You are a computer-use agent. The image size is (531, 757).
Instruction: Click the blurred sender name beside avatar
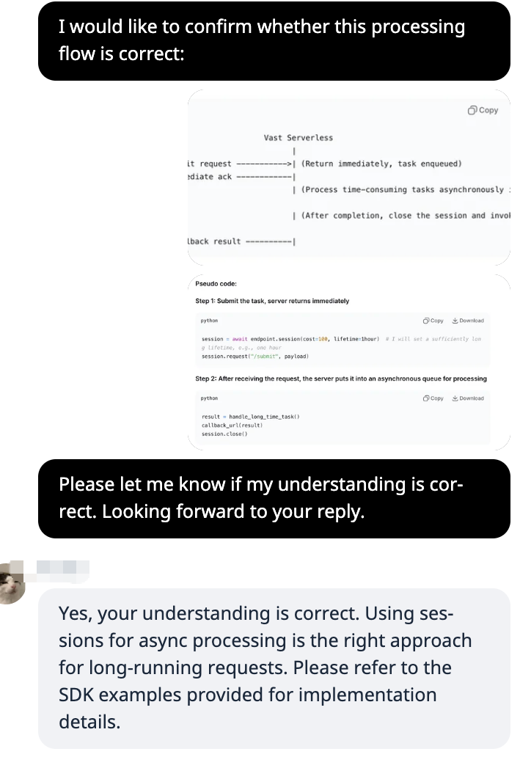coord(62,568)
